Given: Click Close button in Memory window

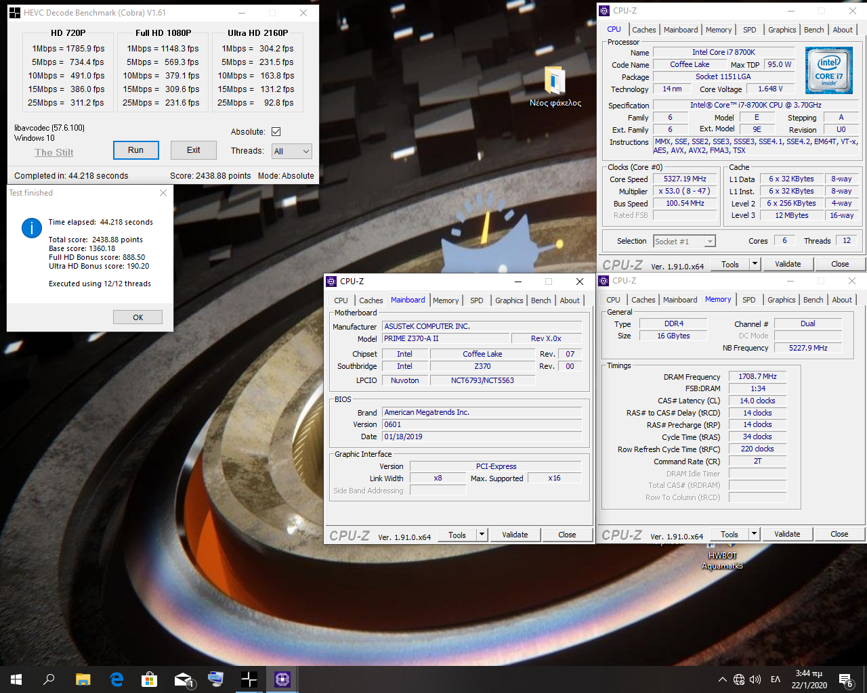Looking at the screenshot, I should point(839,534).
